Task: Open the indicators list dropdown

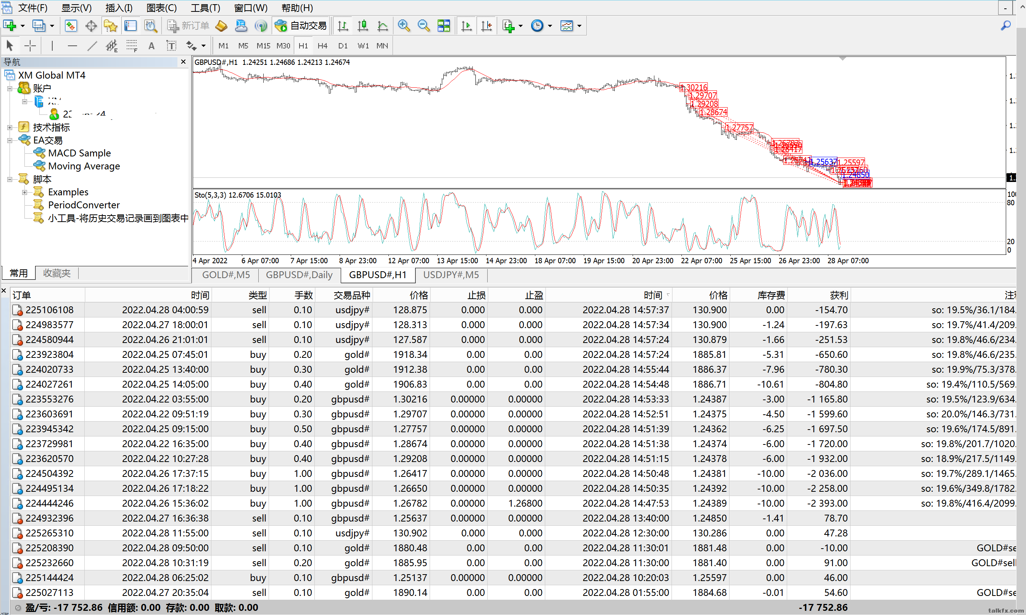Action: click(x=512, y=26)
